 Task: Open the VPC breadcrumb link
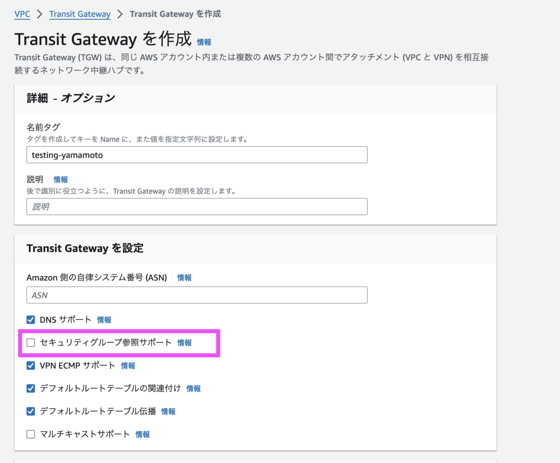click(x=22, y=14)
